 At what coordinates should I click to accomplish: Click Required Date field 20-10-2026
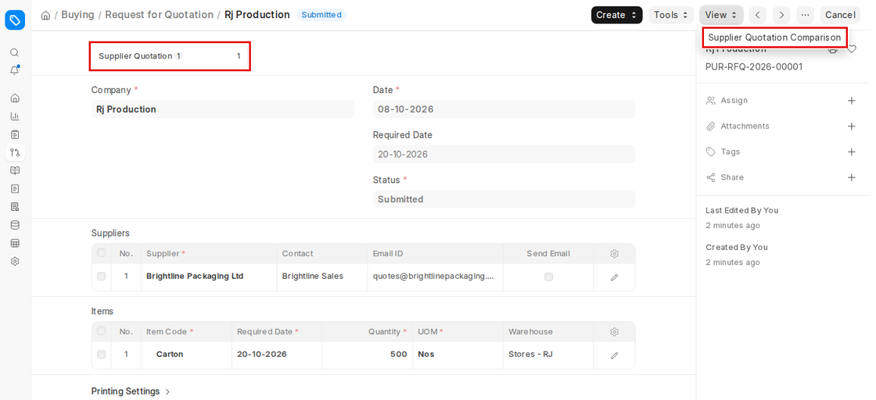click(504, 154)
